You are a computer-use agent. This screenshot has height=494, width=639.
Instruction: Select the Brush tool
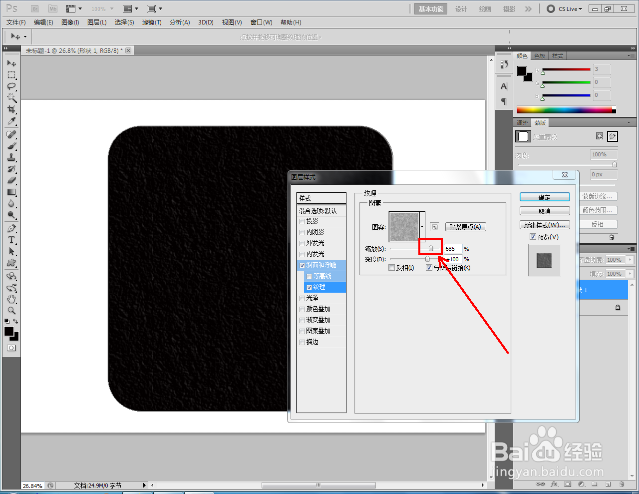point(11,146)
